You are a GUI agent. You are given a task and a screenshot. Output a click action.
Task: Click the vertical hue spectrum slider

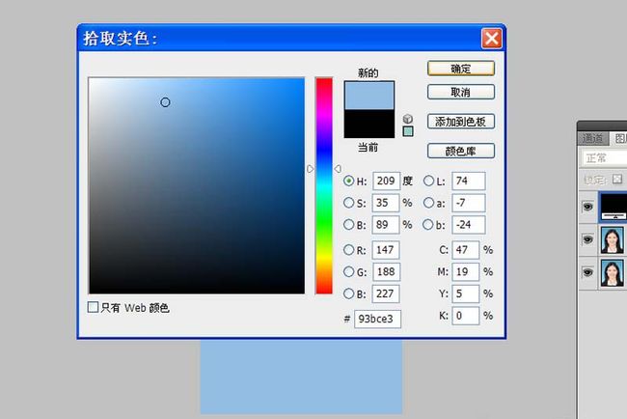[x=324, y=185]
